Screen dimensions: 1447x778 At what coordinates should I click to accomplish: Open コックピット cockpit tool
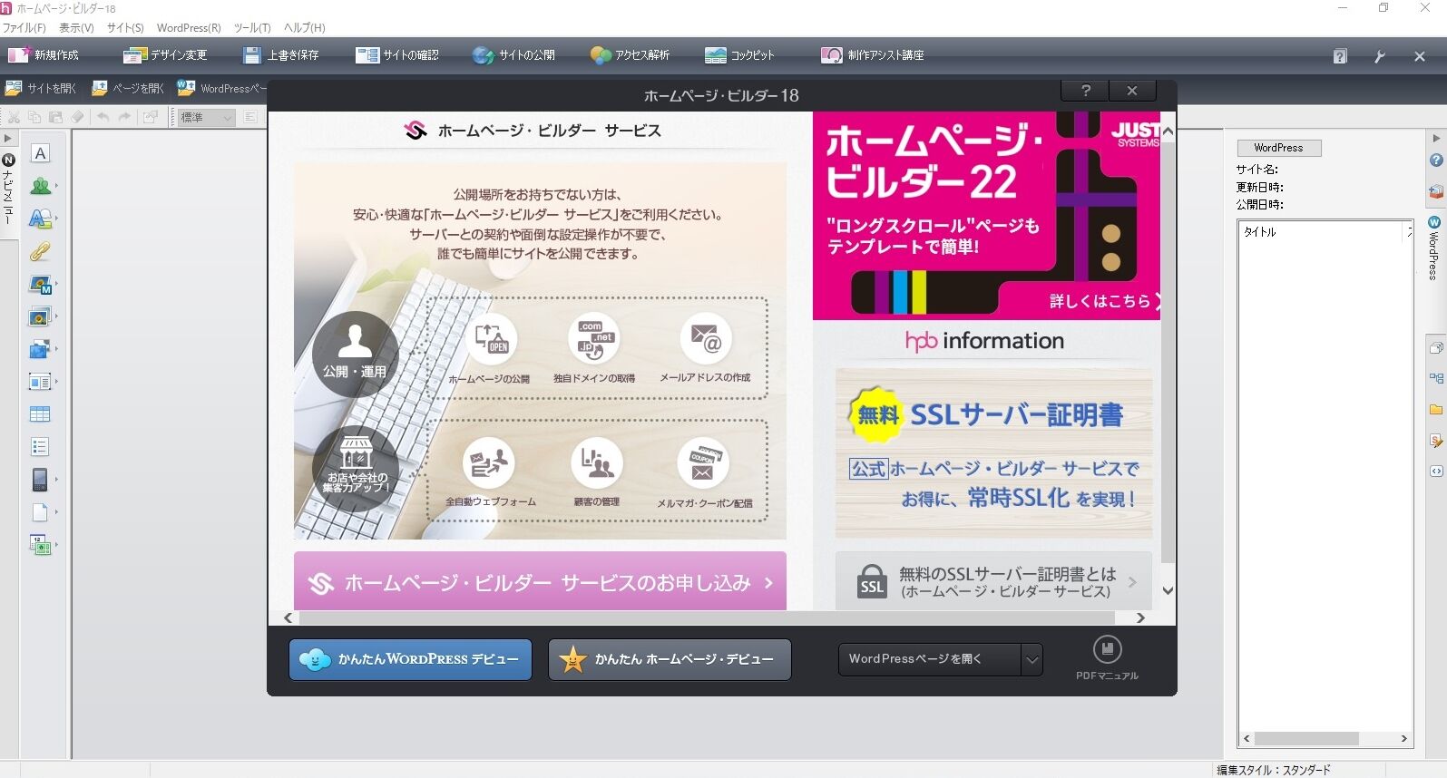(739, 55)
